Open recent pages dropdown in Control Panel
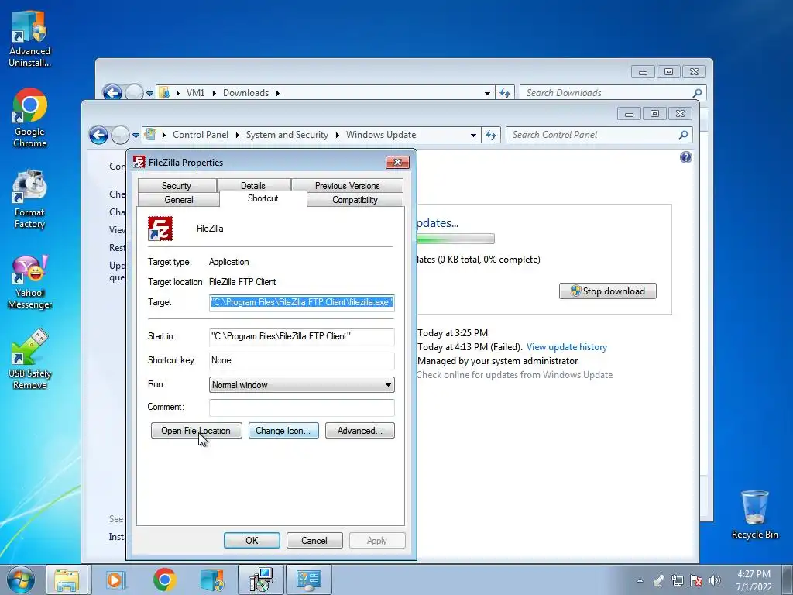The image size is (793, 595). pos(136,135)
